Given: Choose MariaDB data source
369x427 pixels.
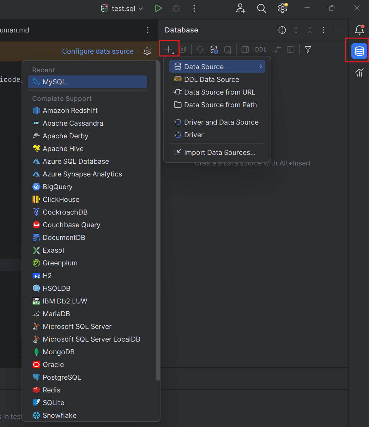Looking at the screenshot, I should coord(87,314).
